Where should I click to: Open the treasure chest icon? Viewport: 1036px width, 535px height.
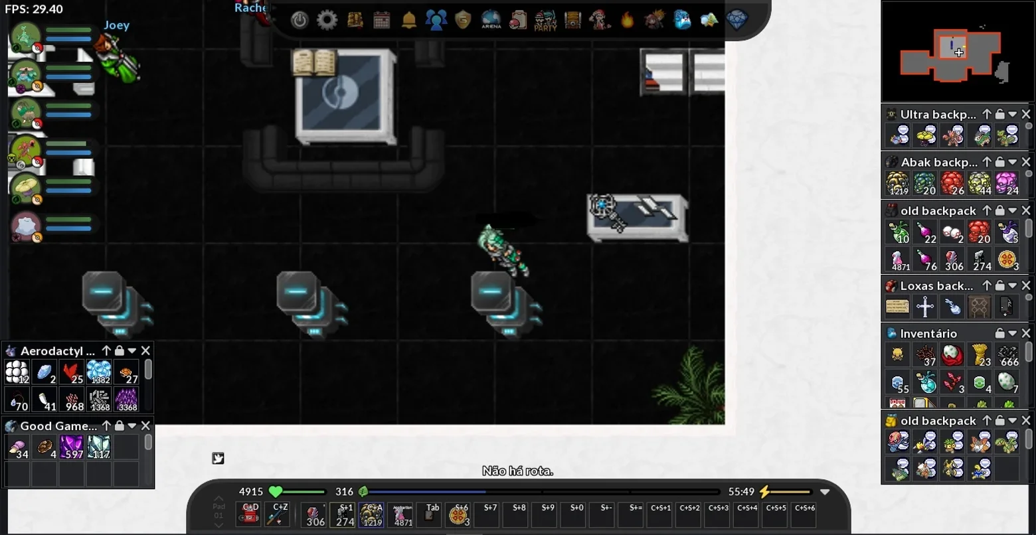[x=572, y=21]
